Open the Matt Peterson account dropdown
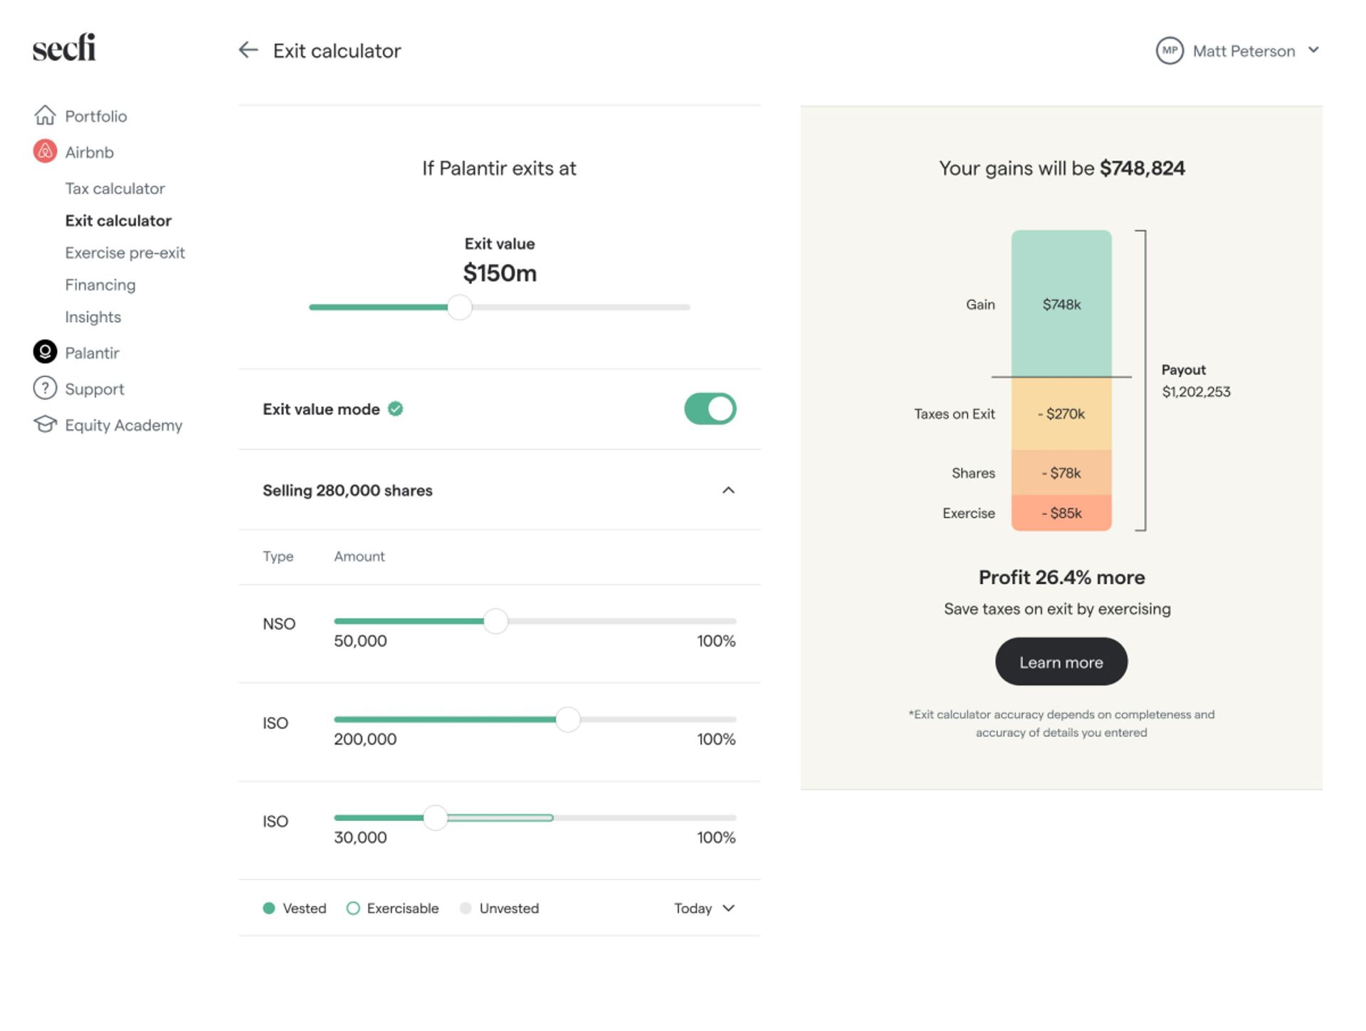 point(1313,51)
